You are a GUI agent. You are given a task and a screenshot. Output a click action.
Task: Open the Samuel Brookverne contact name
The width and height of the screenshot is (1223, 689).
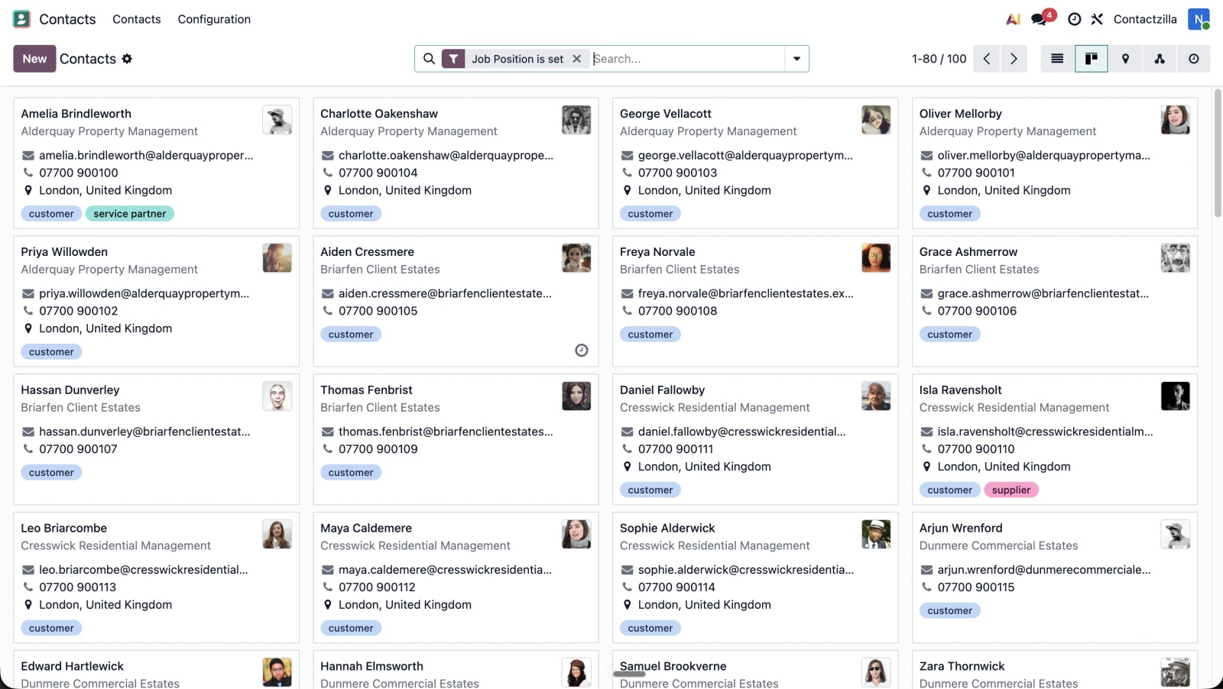point(673,667)
